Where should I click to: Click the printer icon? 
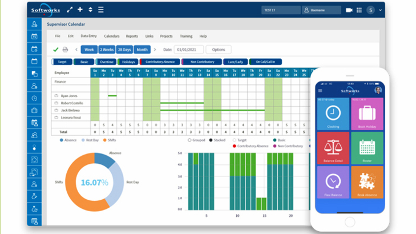click(65, 50)
